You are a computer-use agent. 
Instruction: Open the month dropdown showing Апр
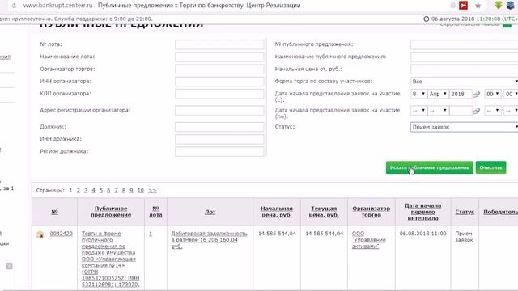click(438, 94)
